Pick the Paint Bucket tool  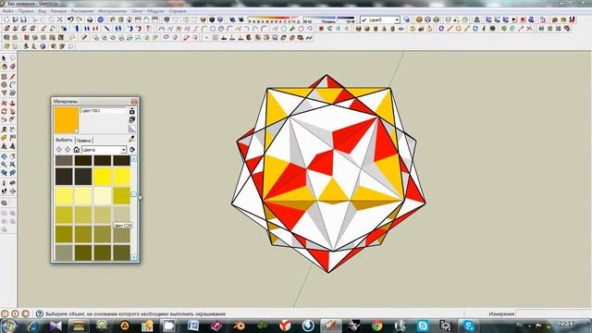coord(4,67)
